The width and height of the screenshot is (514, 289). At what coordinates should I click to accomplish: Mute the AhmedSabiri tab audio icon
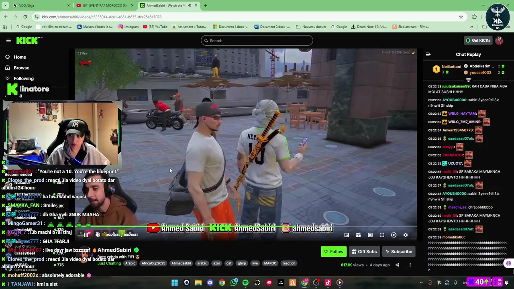(x=190, y=6)
